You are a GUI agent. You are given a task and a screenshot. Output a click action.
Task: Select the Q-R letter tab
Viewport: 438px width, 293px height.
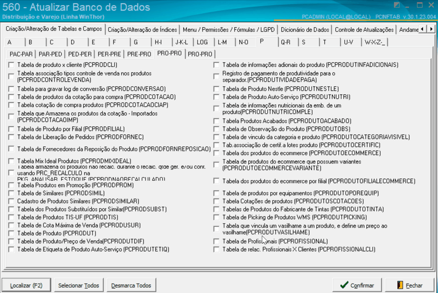[x=288, y=42]
